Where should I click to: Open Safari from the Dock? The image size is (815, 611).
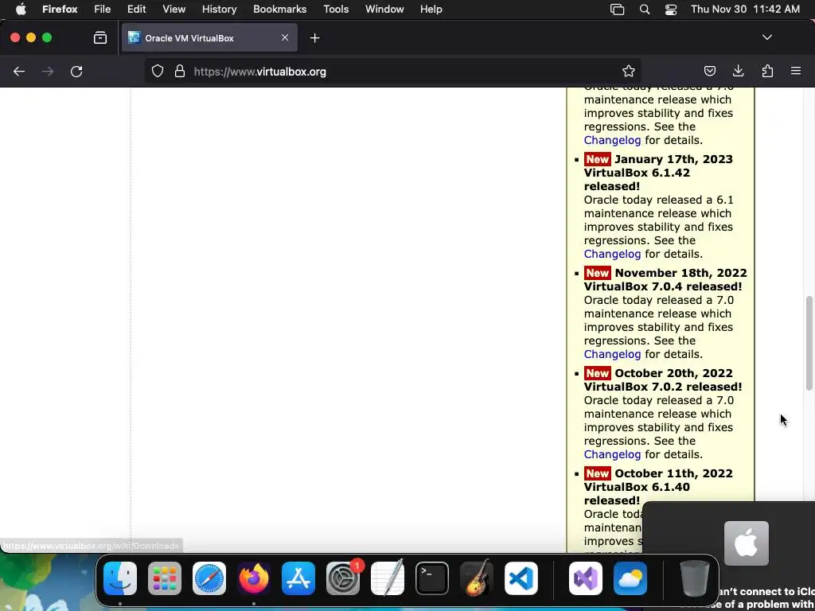(x=209, y=578)
